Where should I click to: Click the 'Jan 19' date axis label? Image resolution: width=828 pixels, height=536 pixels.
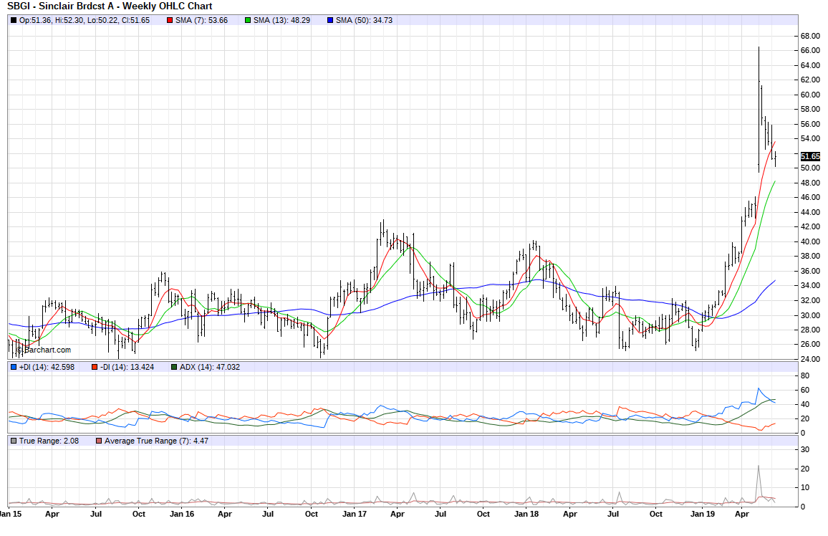(x=703, y=514)
